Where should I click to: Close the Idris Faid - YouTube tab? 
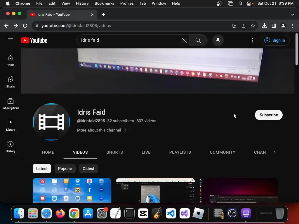click(x=92, y=15)
